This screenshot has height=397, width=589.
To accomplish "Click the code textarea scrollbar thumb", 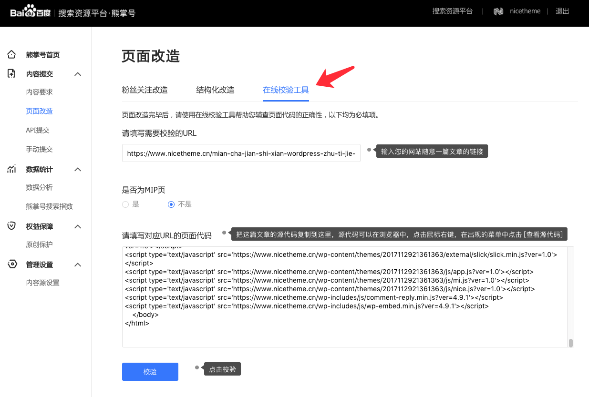I will 571,343.
